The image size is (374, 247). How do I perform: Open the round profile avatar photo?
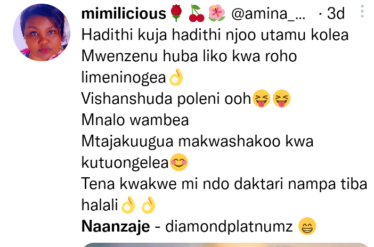click(42, 32)
